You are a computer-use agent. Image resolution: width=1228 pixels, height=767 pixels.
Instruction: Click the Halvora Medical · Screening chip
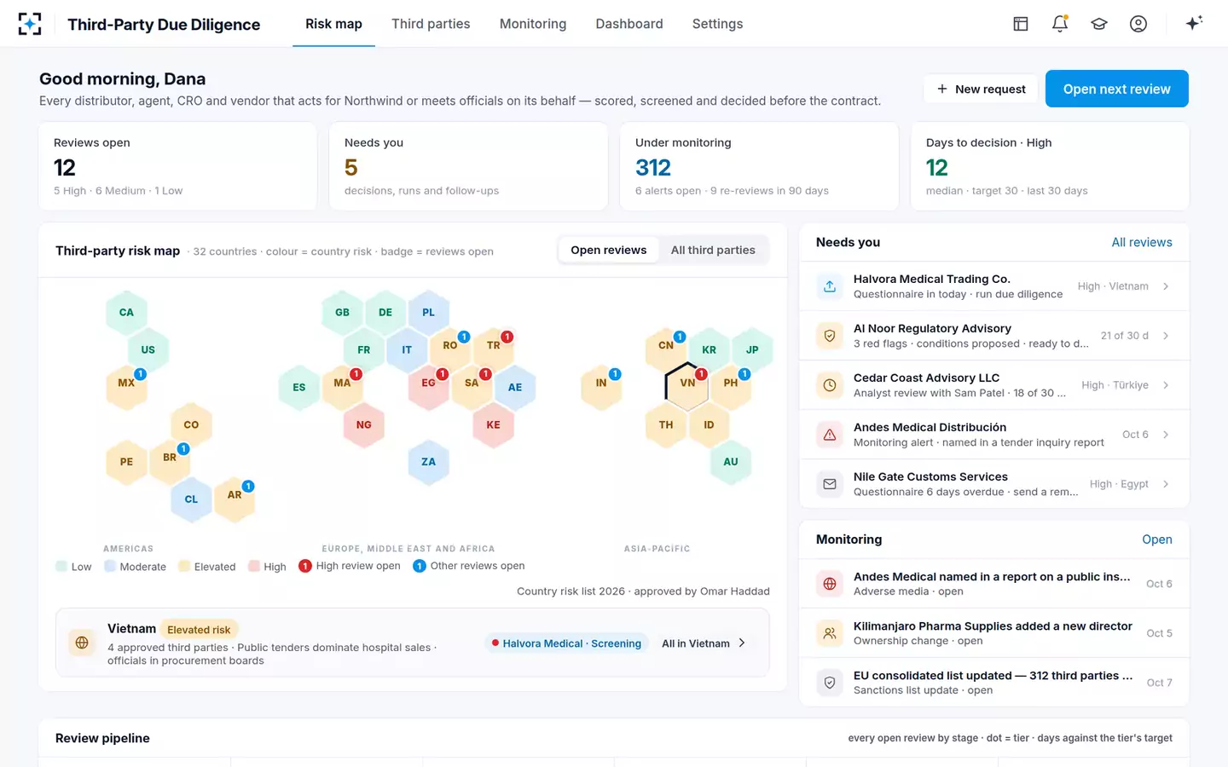[x=566, y=643]
